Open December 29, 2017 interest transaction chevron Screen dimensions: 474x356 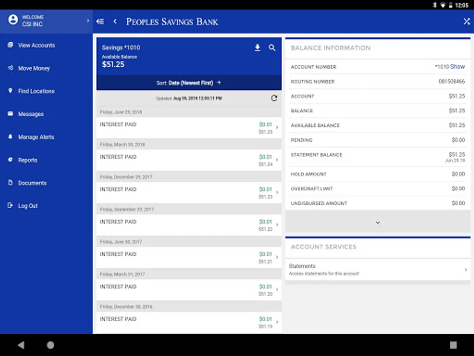tap(277, 192)
